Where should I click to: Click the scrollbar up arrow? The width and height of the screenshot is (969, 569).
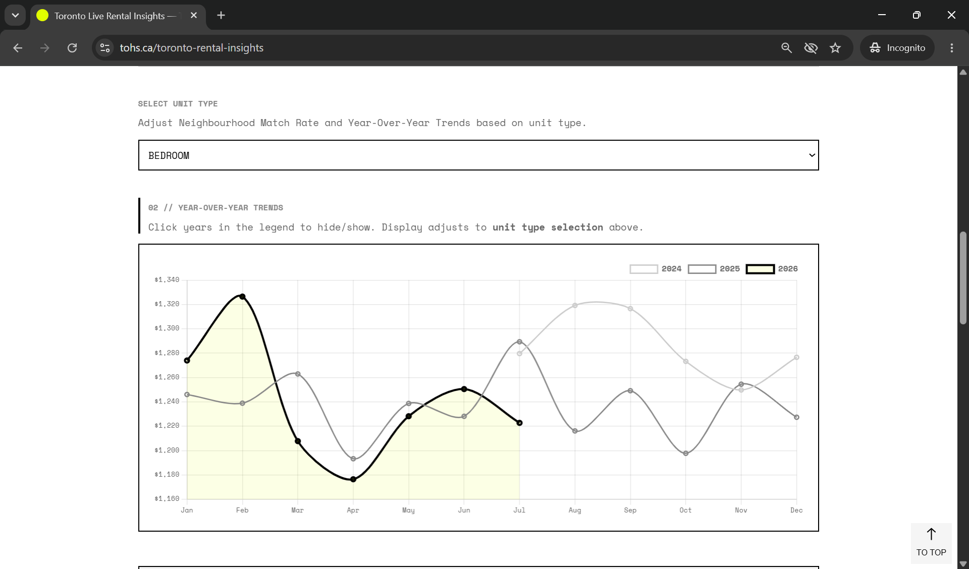point(963,72)
